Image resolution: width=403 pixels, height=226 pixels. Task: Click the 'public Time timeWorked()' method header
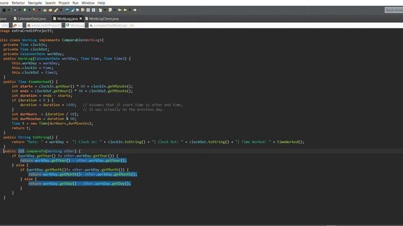pos(31,82)
